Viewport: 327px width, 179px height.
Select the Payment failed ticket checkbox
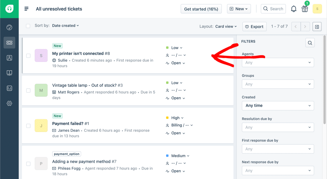tap(28, 126)
